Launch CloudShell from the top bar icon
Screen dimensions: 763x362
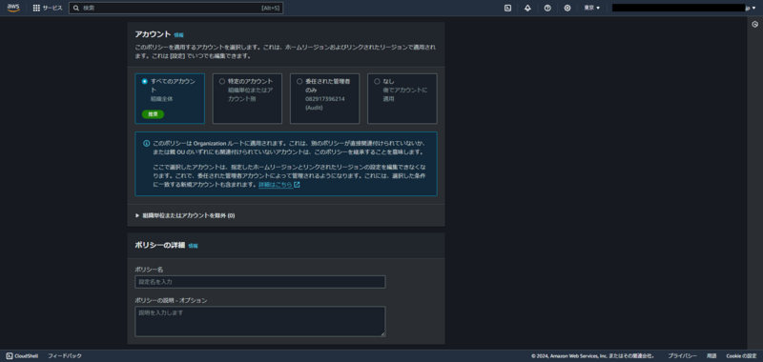(x=507, y=9)
